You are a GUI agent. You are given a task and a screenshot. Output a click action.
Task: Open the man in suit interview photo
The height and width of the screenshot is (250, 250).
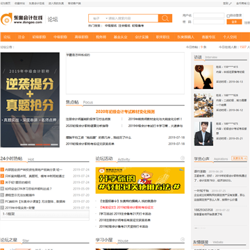click(203, 134)
